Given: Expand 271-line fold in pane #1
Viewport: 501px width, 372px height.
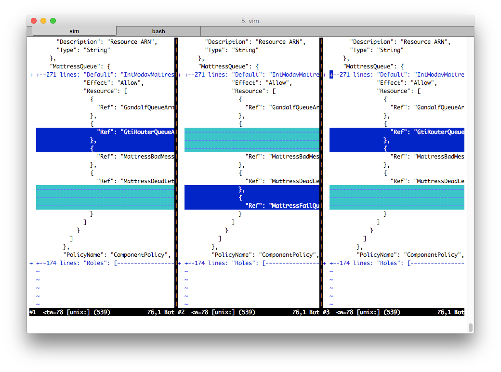Looking at the screenshot, I should tap(102, 75).
